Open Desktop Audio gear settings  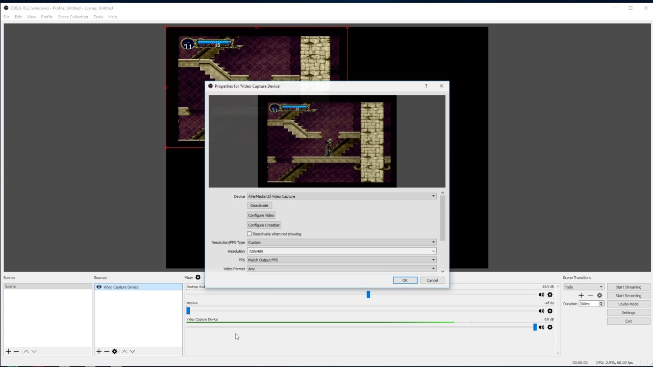550,295
